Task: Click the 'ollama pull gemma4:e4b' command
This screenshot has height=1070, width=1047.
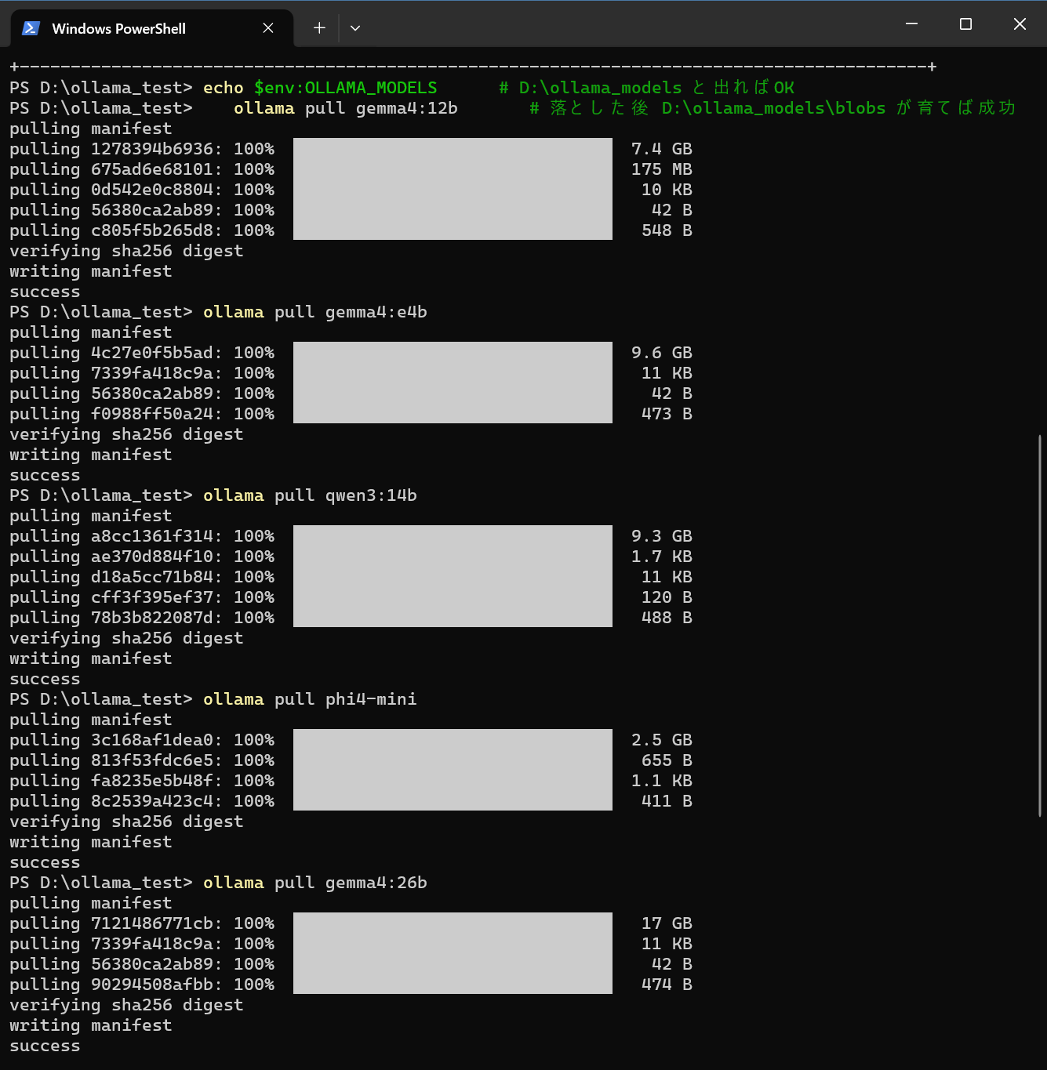Action: click(x=315, y=312)
